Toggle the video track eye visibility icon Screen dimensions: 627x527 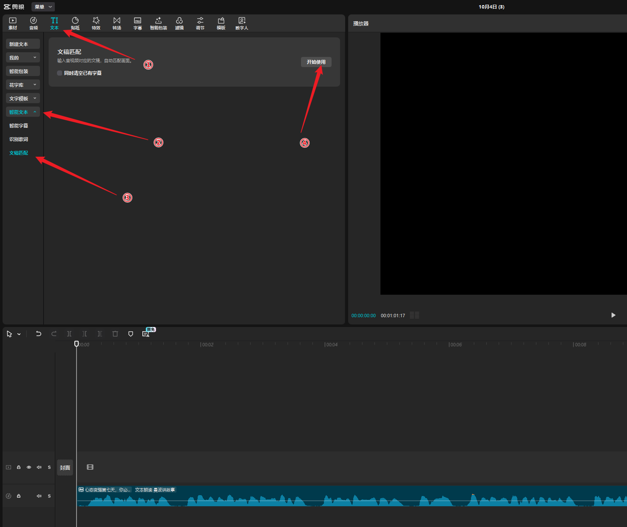click(29, 467)
